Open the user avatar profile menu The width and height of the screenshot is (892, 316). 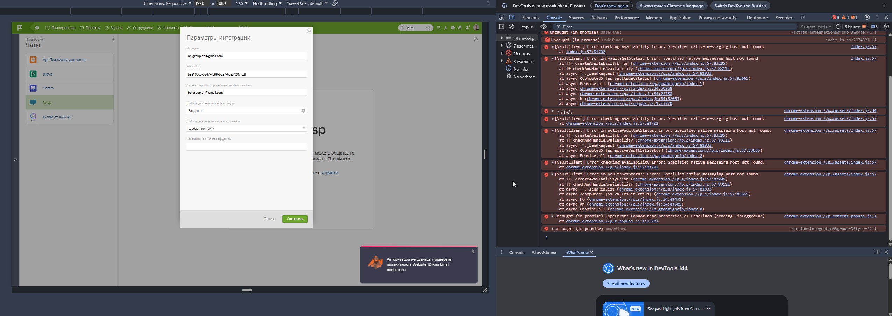point(476,28)
